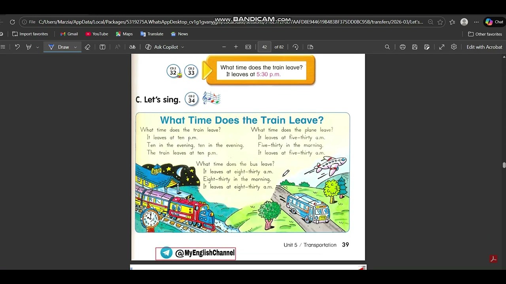506x284 pixels.
Task: Open the News bookmark
Action: click(x=179, y=34)
